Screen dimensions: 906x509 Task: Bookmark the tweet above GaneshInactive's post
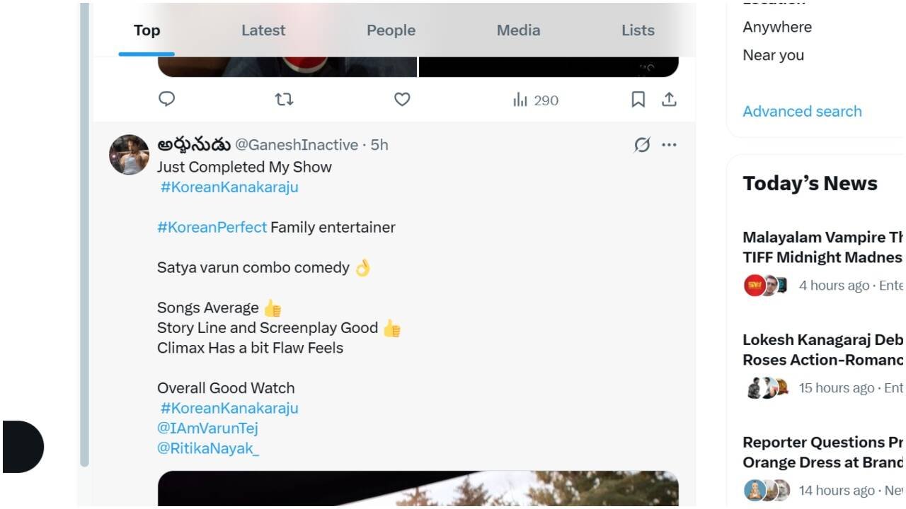click(x=638, y=100)
